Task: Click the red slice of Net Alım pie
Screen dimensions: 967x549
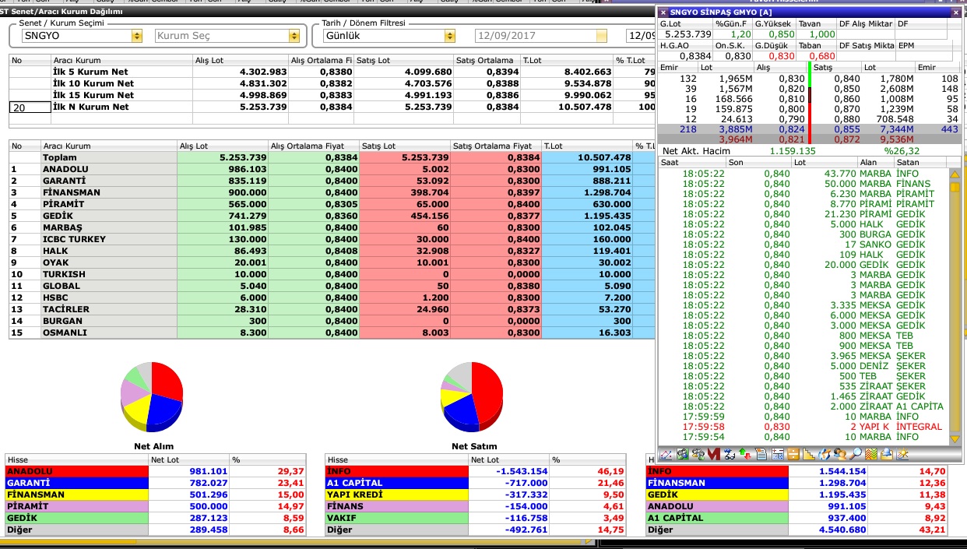Action: 167,382
